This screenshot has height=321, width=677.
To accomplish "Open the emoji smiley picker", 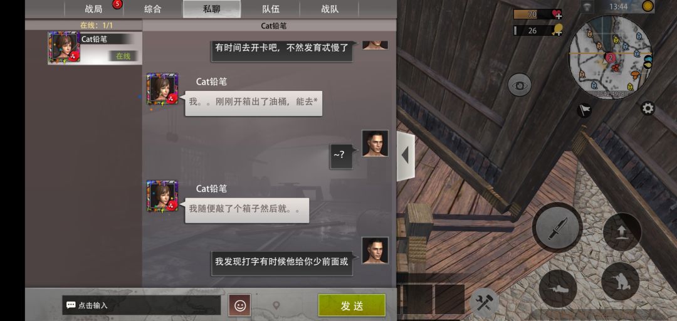I will point(239,305).
